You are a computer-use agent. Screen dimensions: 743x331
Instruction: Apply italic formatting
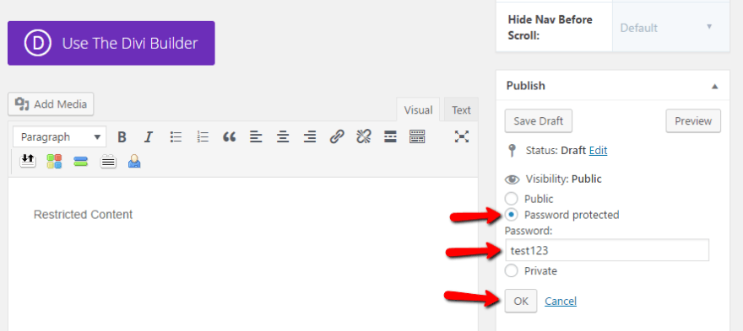point(149,137)
